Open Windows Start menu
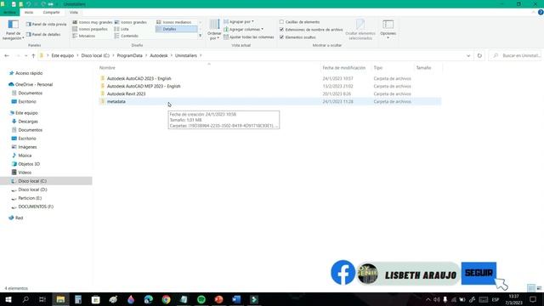 (x=8, y=299)
